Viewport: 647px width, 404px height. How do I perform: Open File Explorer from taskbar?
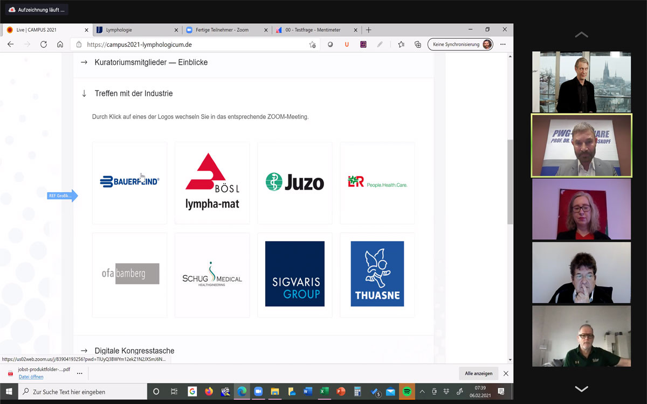(x=274, y=392)
